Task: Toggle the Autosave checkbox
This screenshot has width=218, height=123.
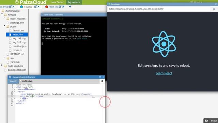Action: pyautogui.click(x=20, y=81)
